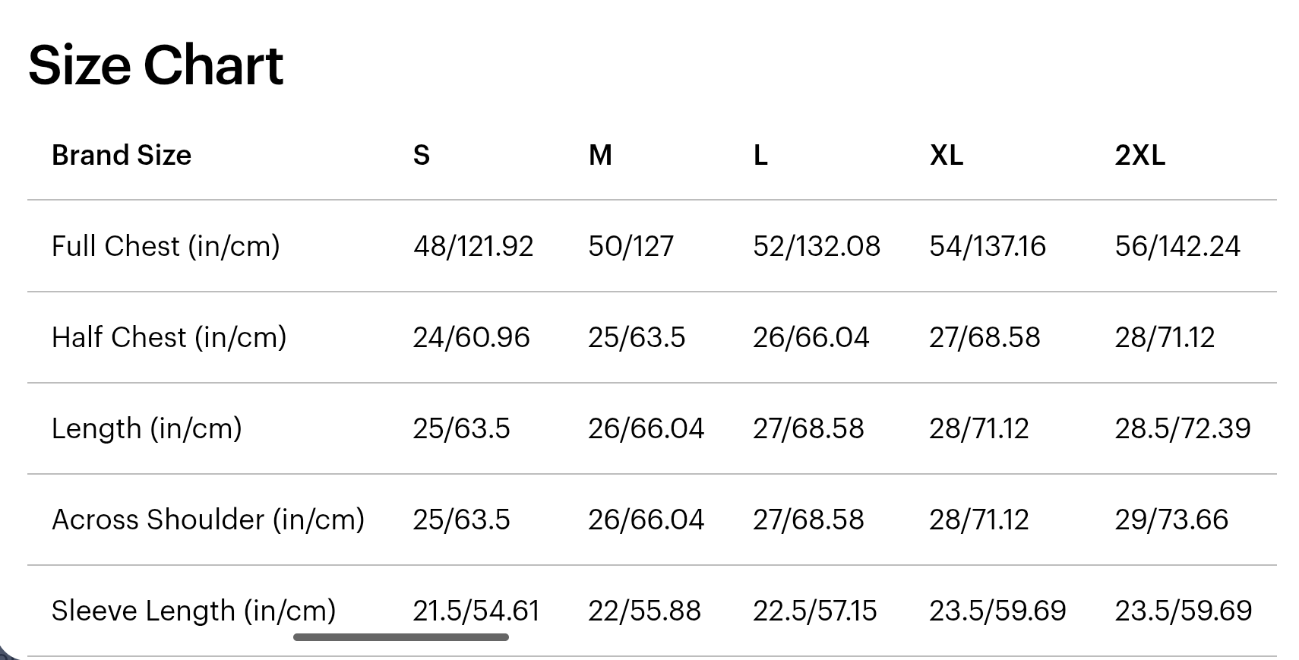Click the L size column header
Screen dimensions: 1299x660
tap(760, 155)
